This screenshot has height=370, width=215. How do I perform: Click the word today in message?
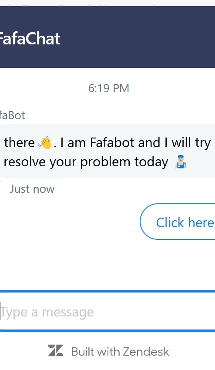tap(151, 162)
